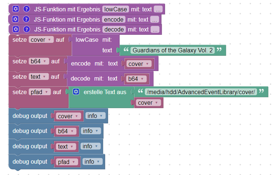Select 'debug output' label of cover block

(30, 116)
